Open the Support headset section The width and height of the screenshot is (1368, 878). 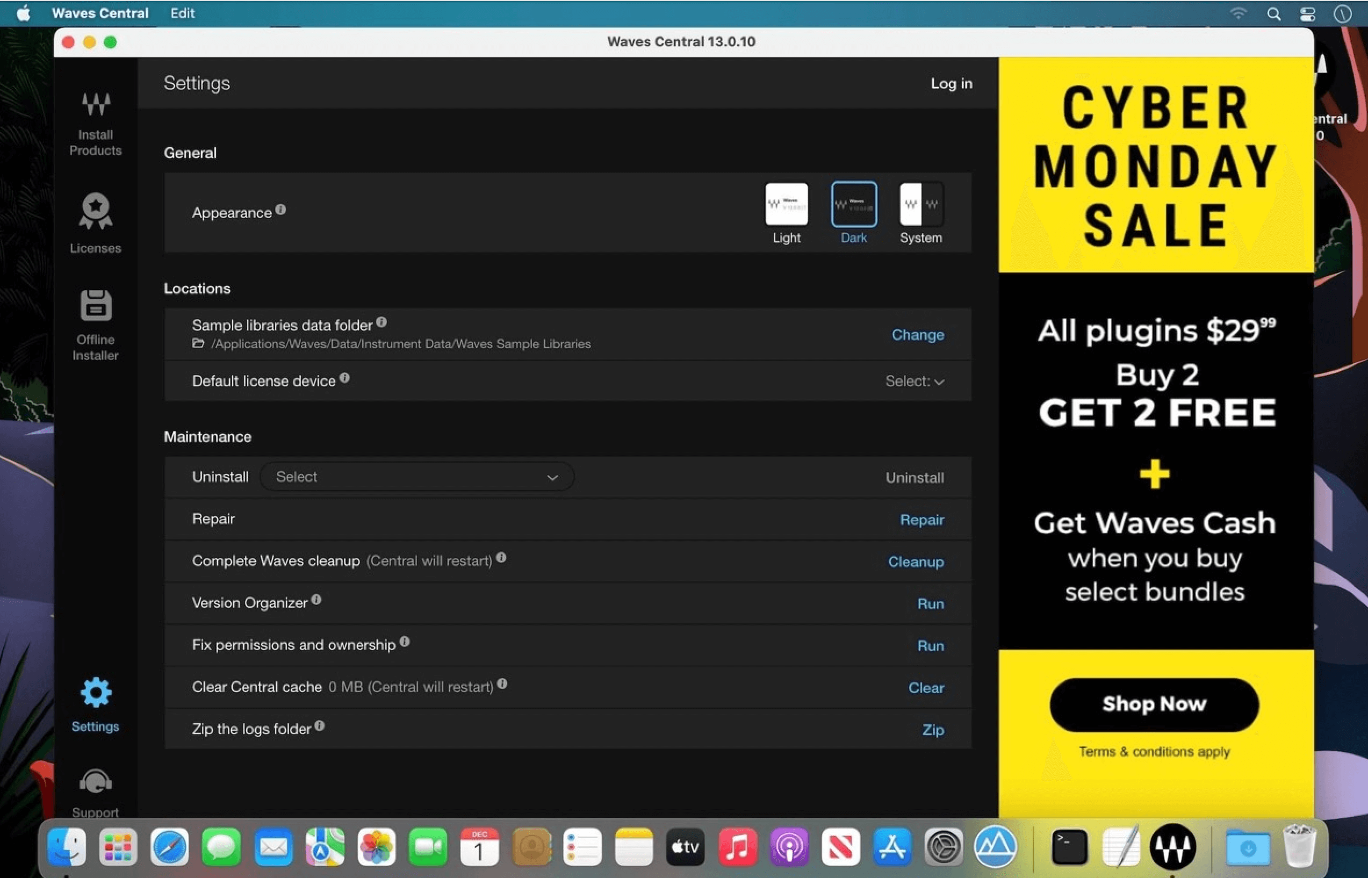(x=95, y=793)
